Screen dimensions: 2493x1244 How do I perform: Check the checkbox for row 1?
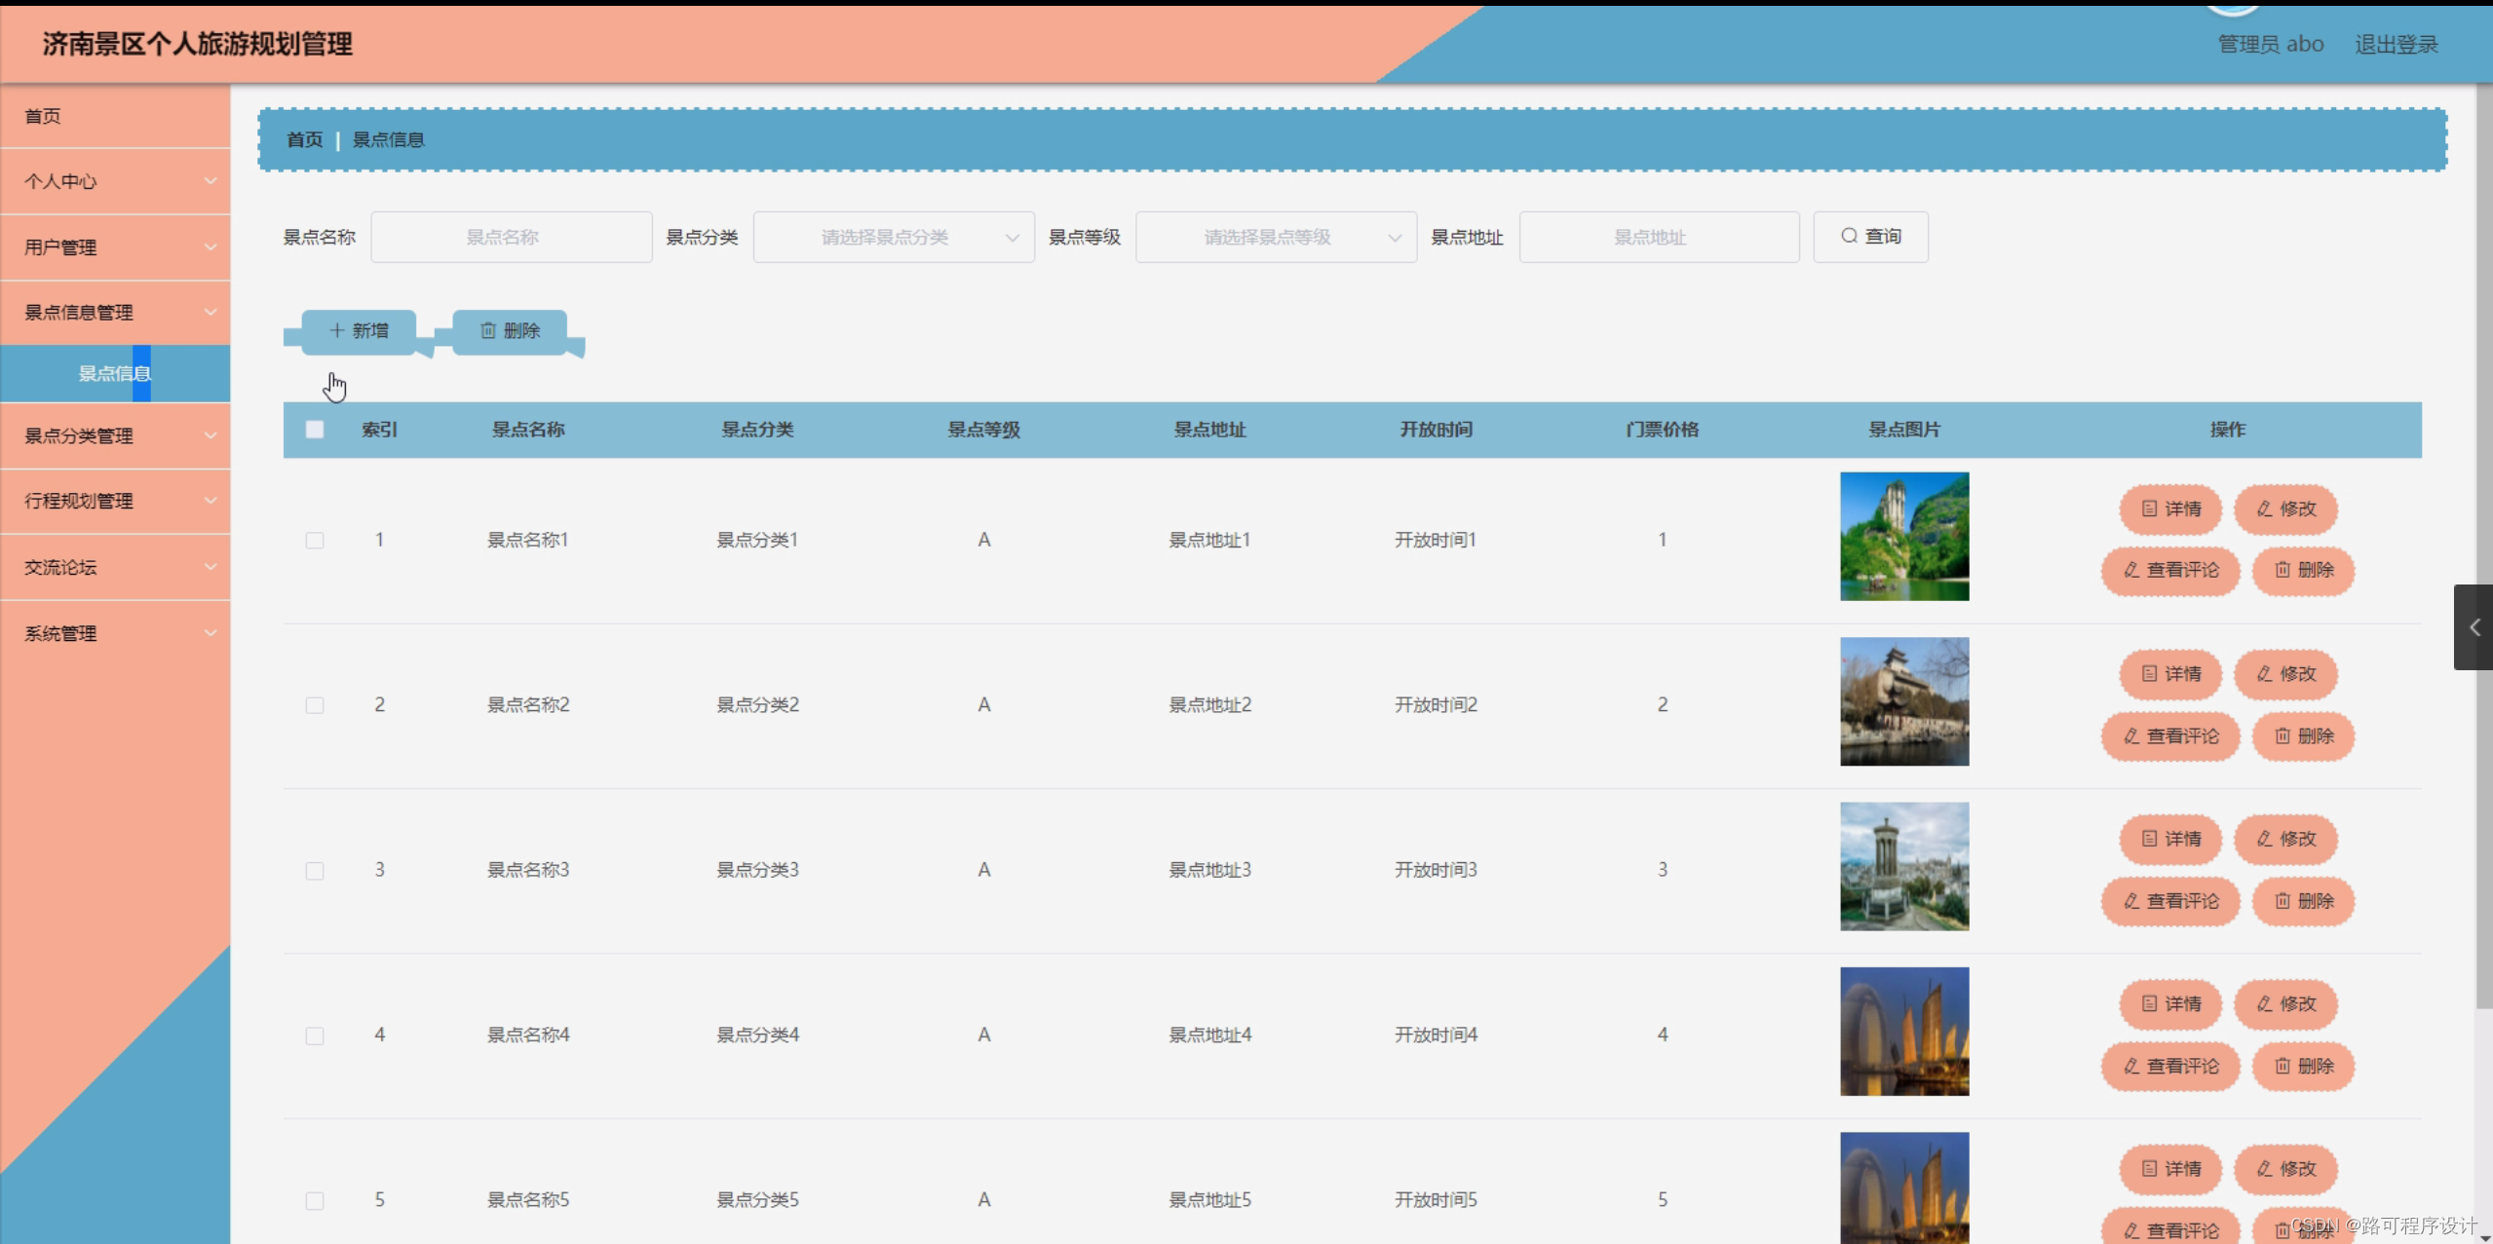(315, 540)
